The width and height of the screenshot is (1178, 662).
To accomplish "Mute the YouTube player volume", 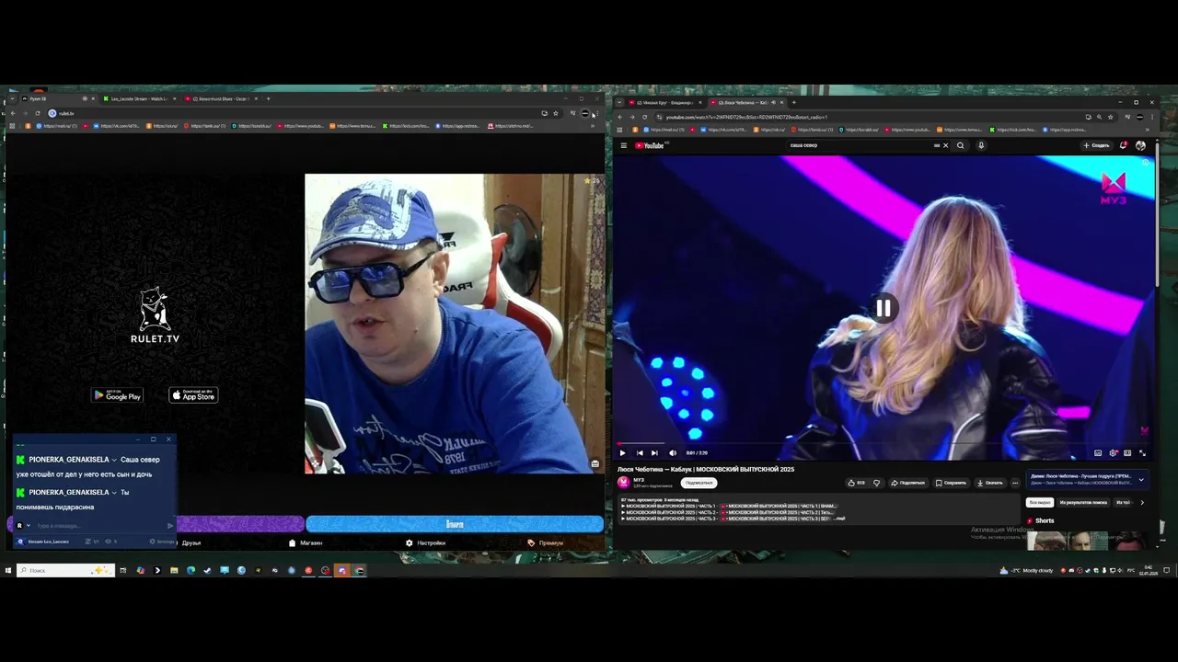I will (x=673, y=452).
